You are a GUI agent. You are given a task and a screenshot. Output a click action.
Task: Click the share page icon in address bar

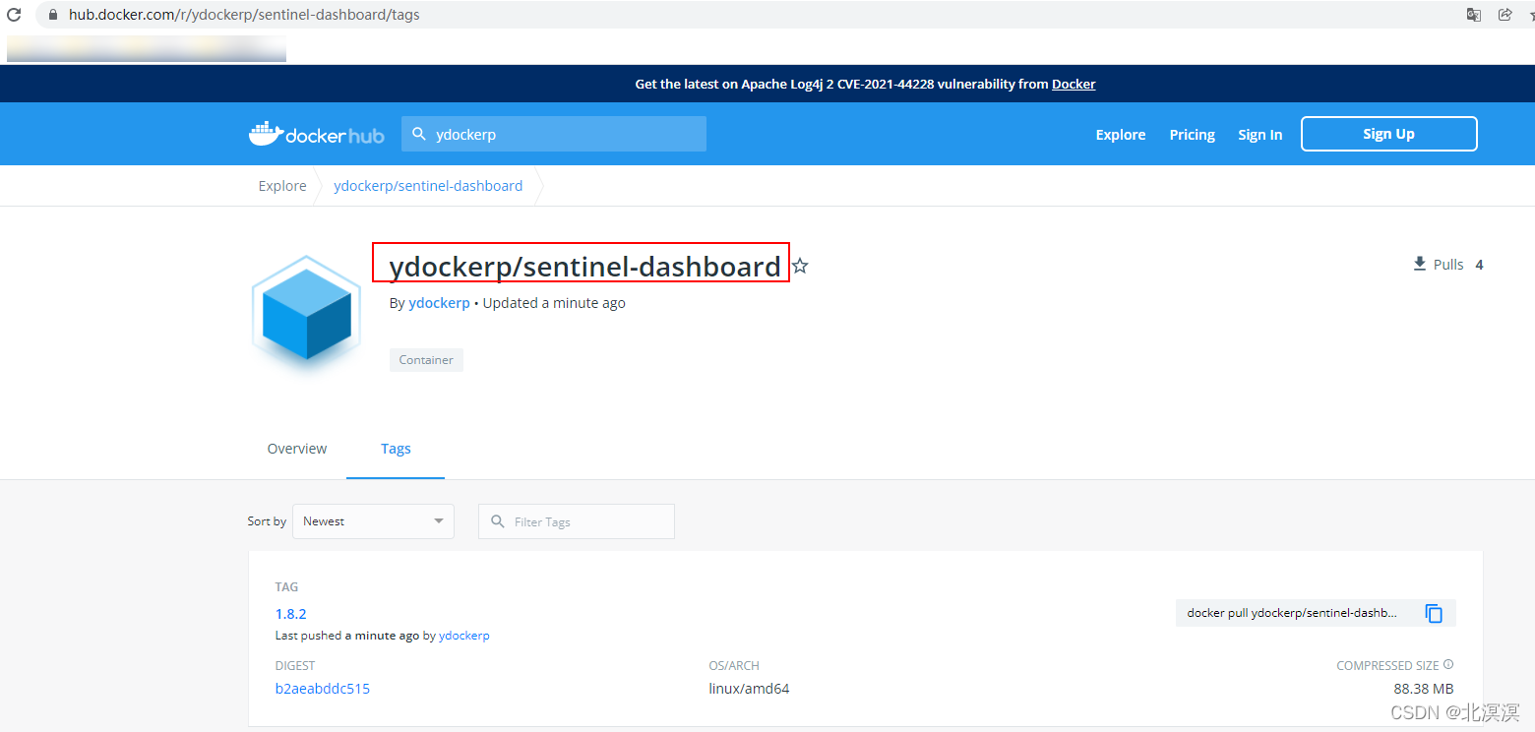pos(1504,15)
